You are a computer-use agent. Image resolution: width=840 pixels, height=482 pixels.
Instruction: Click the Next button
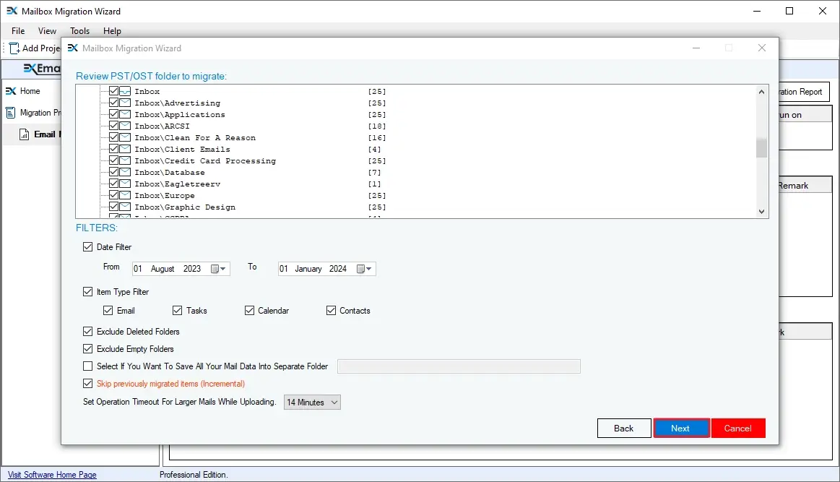680,429
